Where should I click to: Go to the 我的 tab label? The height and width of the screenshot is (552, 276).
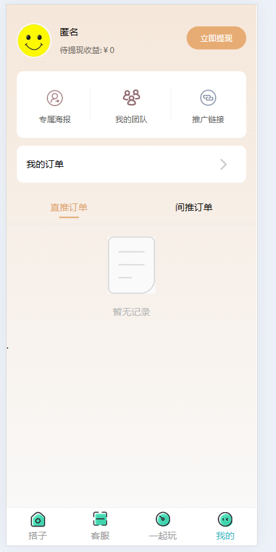(x=225, y=536)
